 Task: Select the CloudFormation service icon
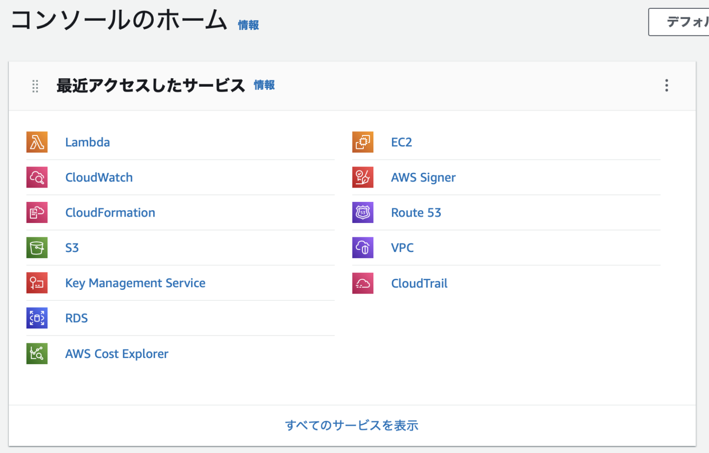point(36,212)
